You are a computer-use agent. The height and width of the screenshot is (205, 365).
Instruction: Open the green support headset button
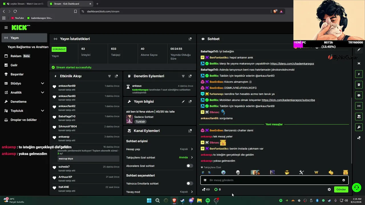(356, 187)
